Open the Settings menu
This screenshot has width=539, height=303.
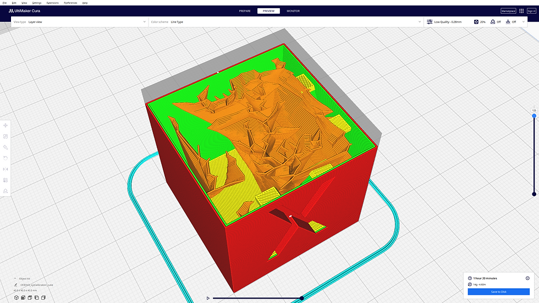click(37, 3)
